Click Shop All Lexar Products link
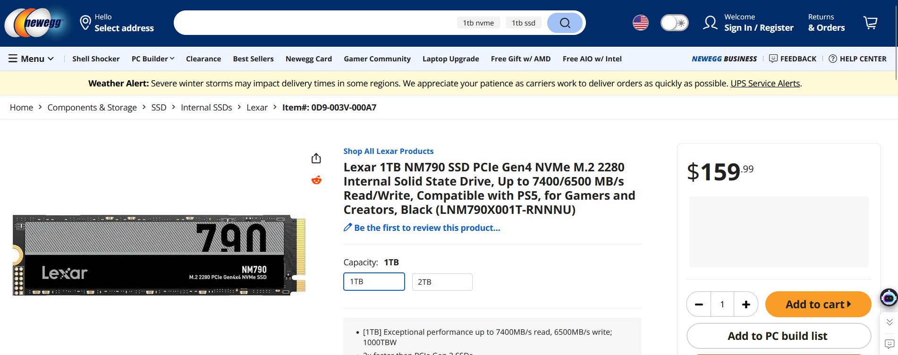 pos(388,151)
